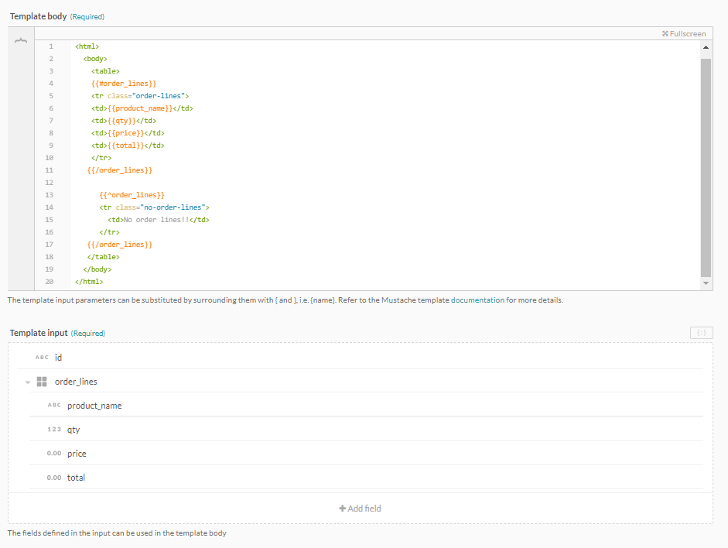Click the grid icon beside order_lines

click(x=41, y=381)
